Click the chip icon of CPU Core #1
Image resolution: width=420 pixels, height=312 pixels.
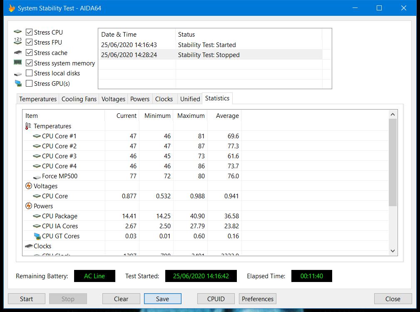click(x=37, y=136)
